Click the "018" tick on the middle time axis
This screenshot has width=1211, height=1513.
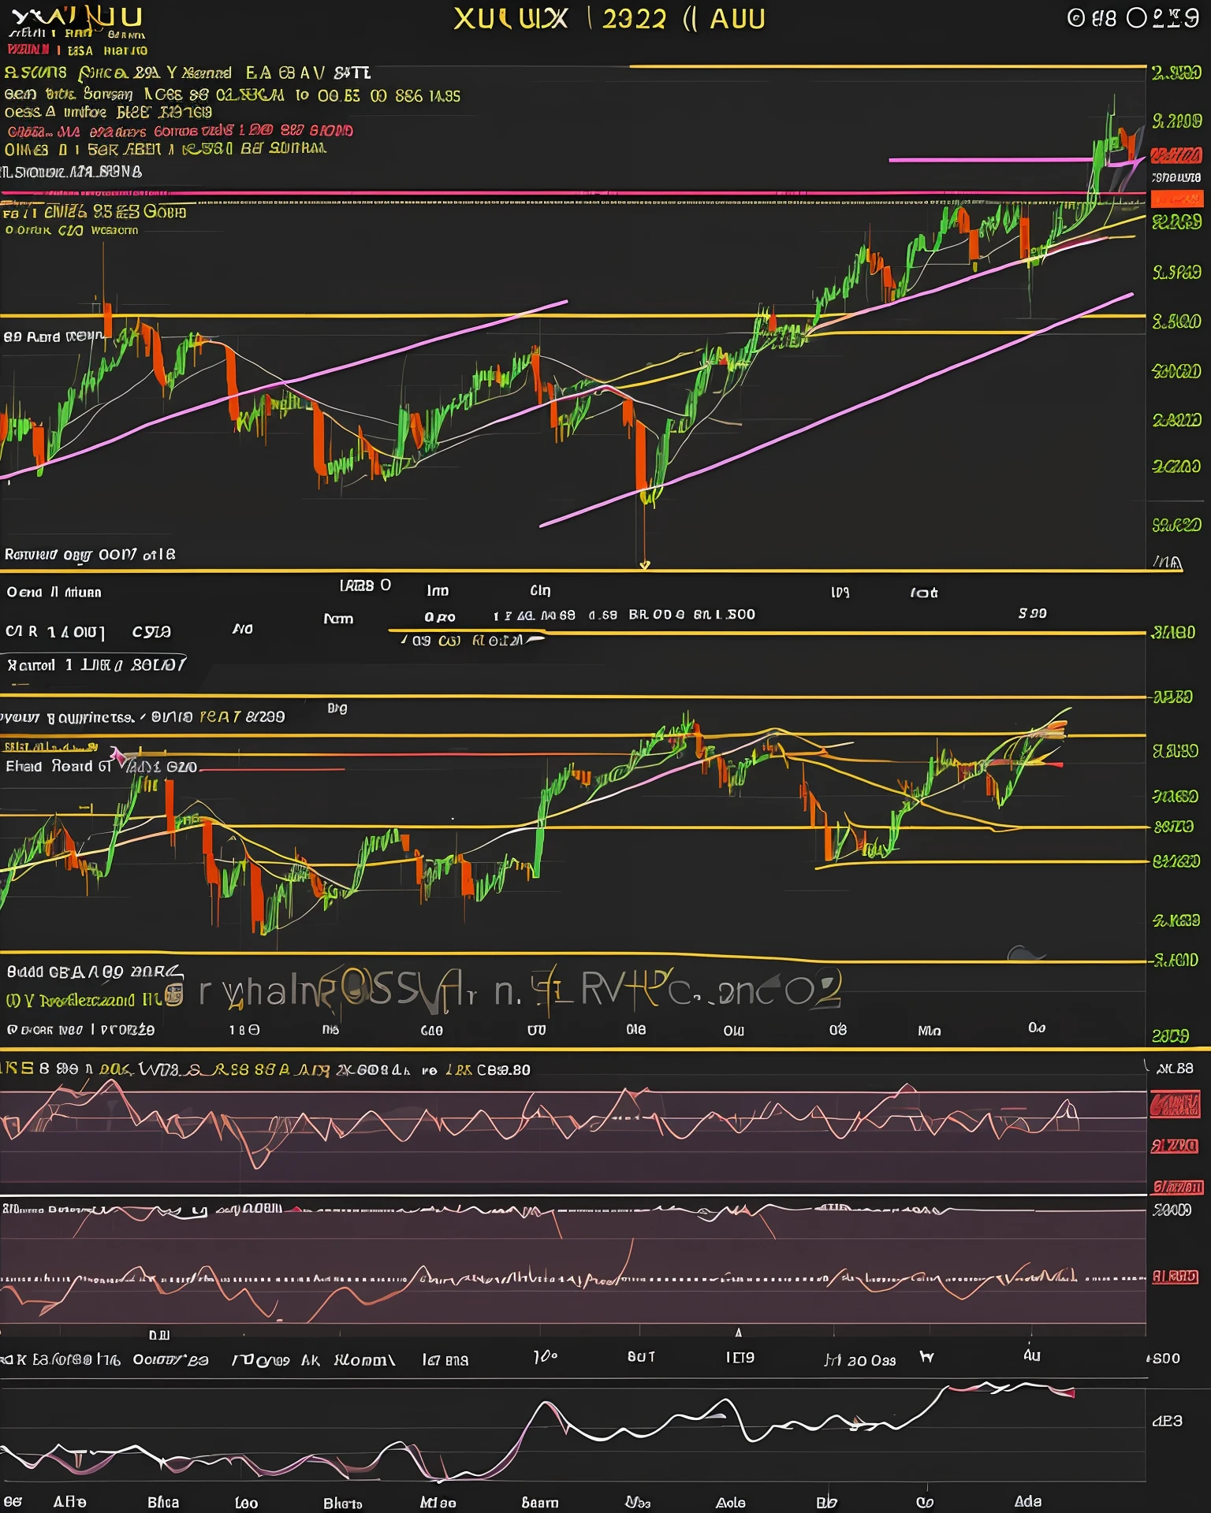coord(635,1029)
